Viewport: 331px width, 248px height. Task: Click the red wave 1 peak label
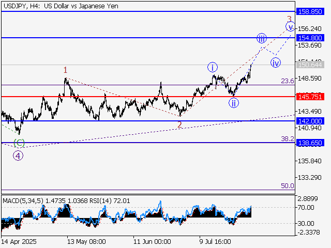point(65,70)
